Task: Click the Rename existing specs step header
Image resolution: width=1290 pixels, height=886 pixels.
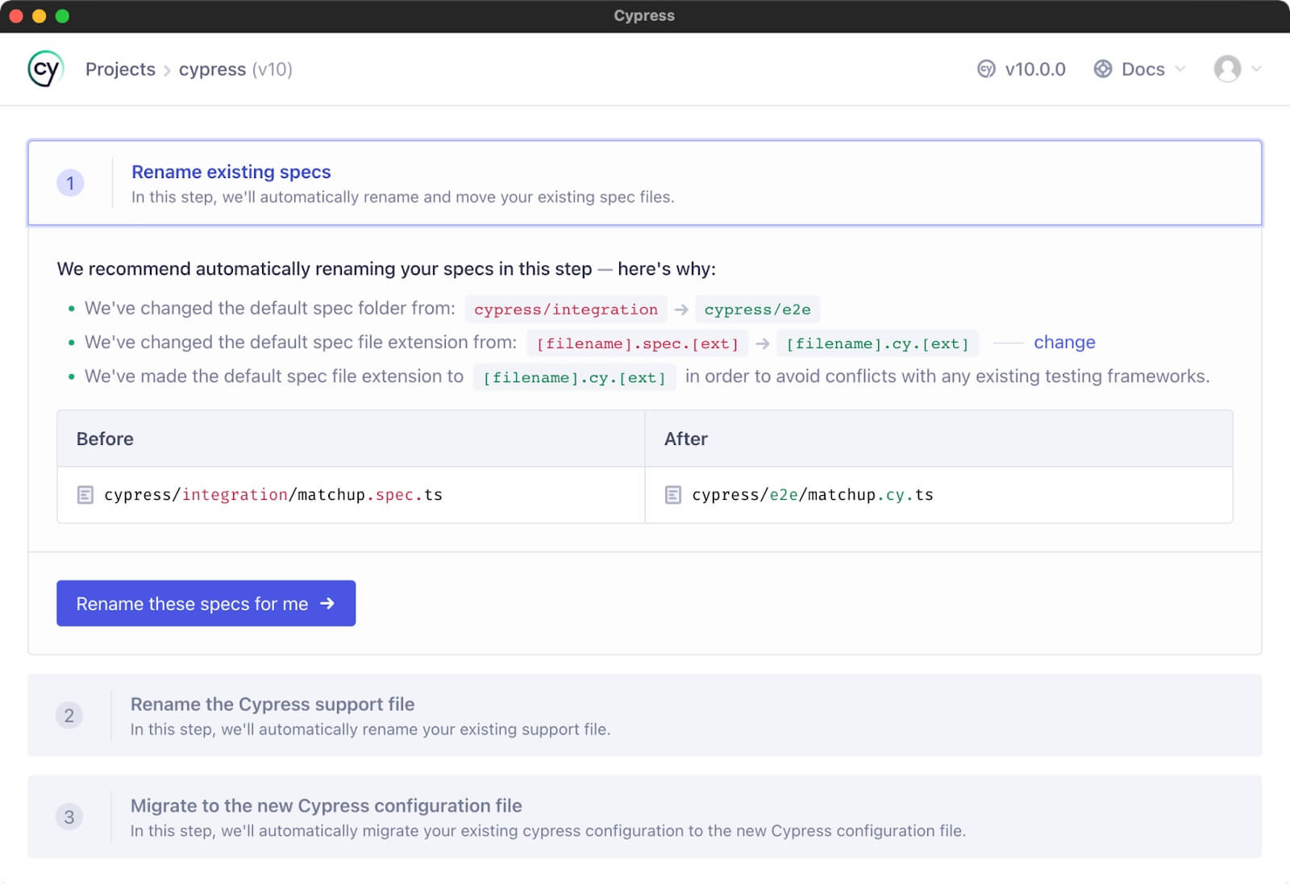Action: click(231, 172)
